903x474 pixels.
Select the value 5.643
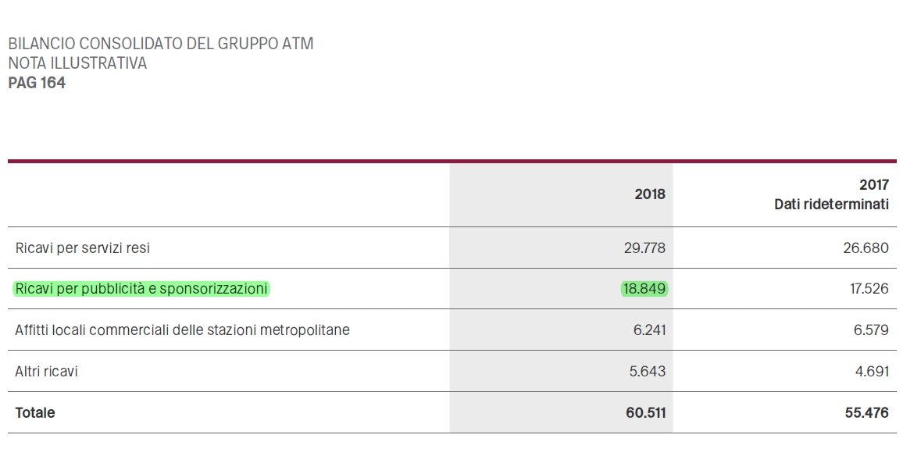tap(648, 372)
